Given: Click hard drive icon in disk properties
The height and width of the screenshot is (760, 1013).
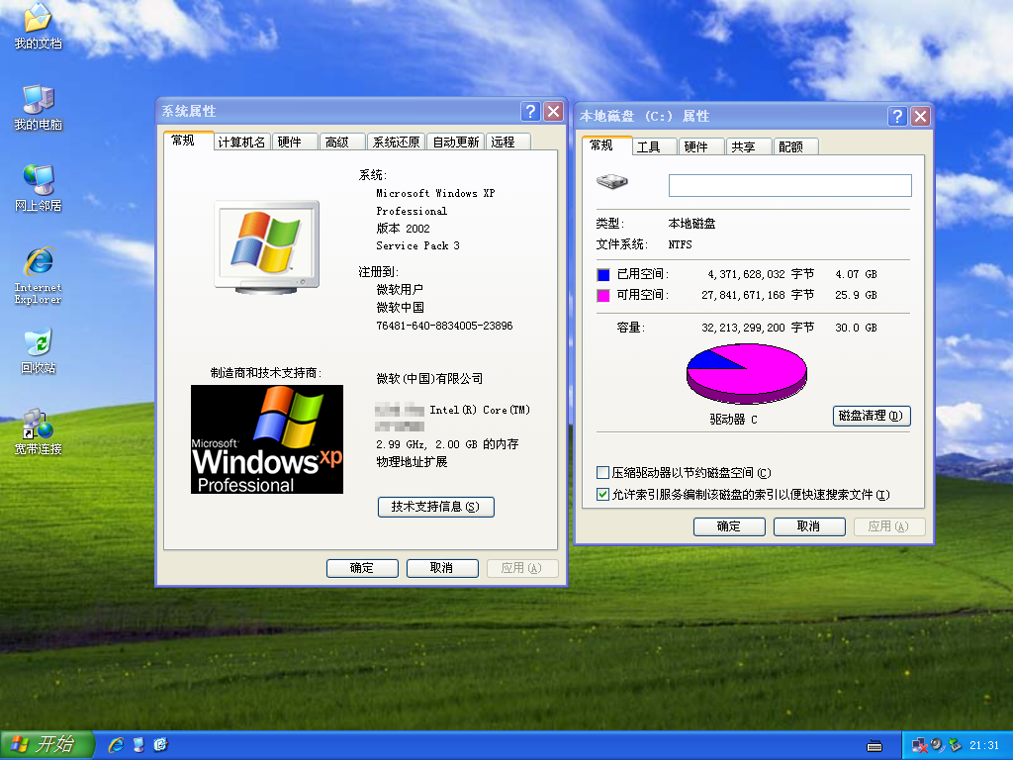Looking at the screenshot, I should pos(611,181).
